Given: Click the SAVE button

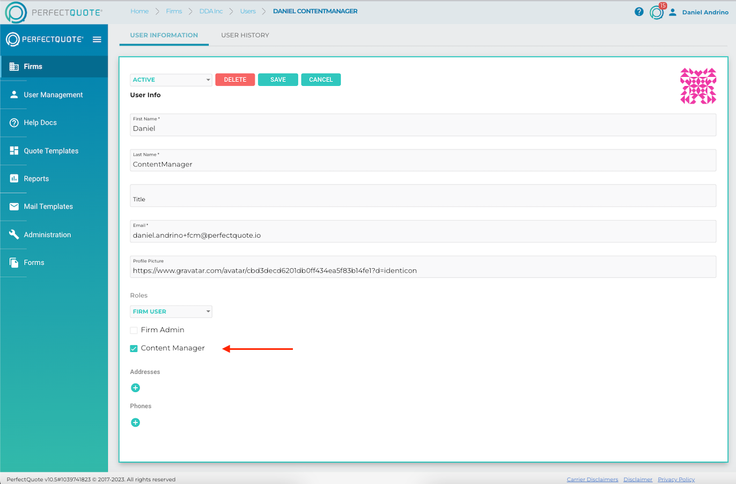Looking at the screenshot, I should [278, 79].
